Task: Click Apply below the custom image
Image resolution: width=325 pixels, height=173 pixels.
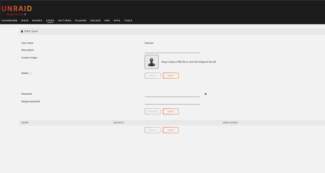Action: (152, 75)
